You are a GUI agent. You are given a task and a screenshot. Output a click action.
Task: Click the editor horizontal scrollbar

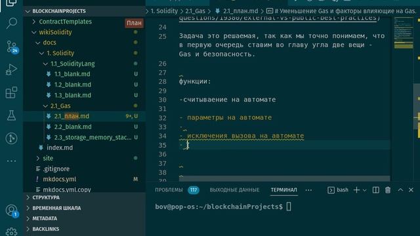[284, 178]
